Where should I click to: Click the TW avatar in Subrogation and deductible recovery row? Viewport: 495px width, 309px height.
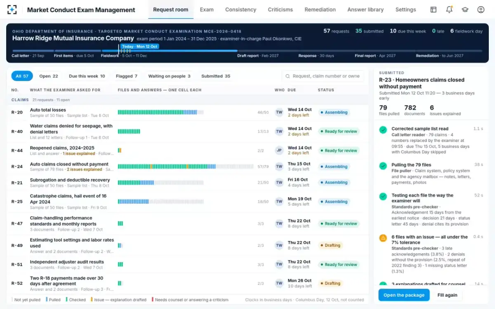click(x=279, y=183)
